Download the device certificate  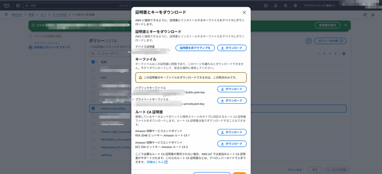232,48
